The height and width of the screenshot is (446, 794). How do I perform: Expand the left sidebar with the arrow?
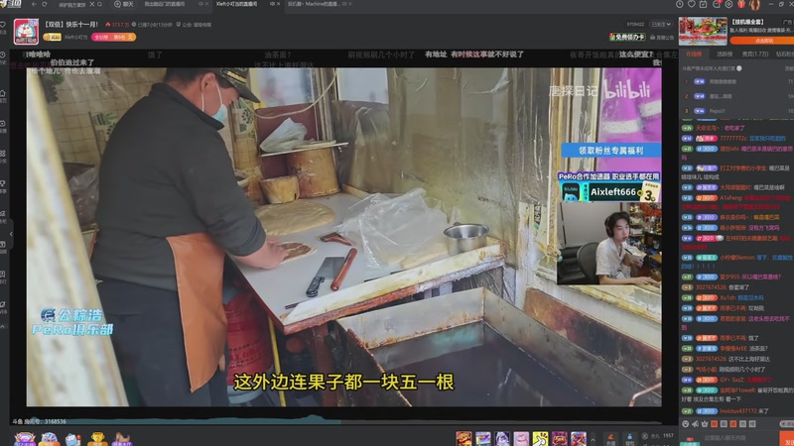(11, 234)
